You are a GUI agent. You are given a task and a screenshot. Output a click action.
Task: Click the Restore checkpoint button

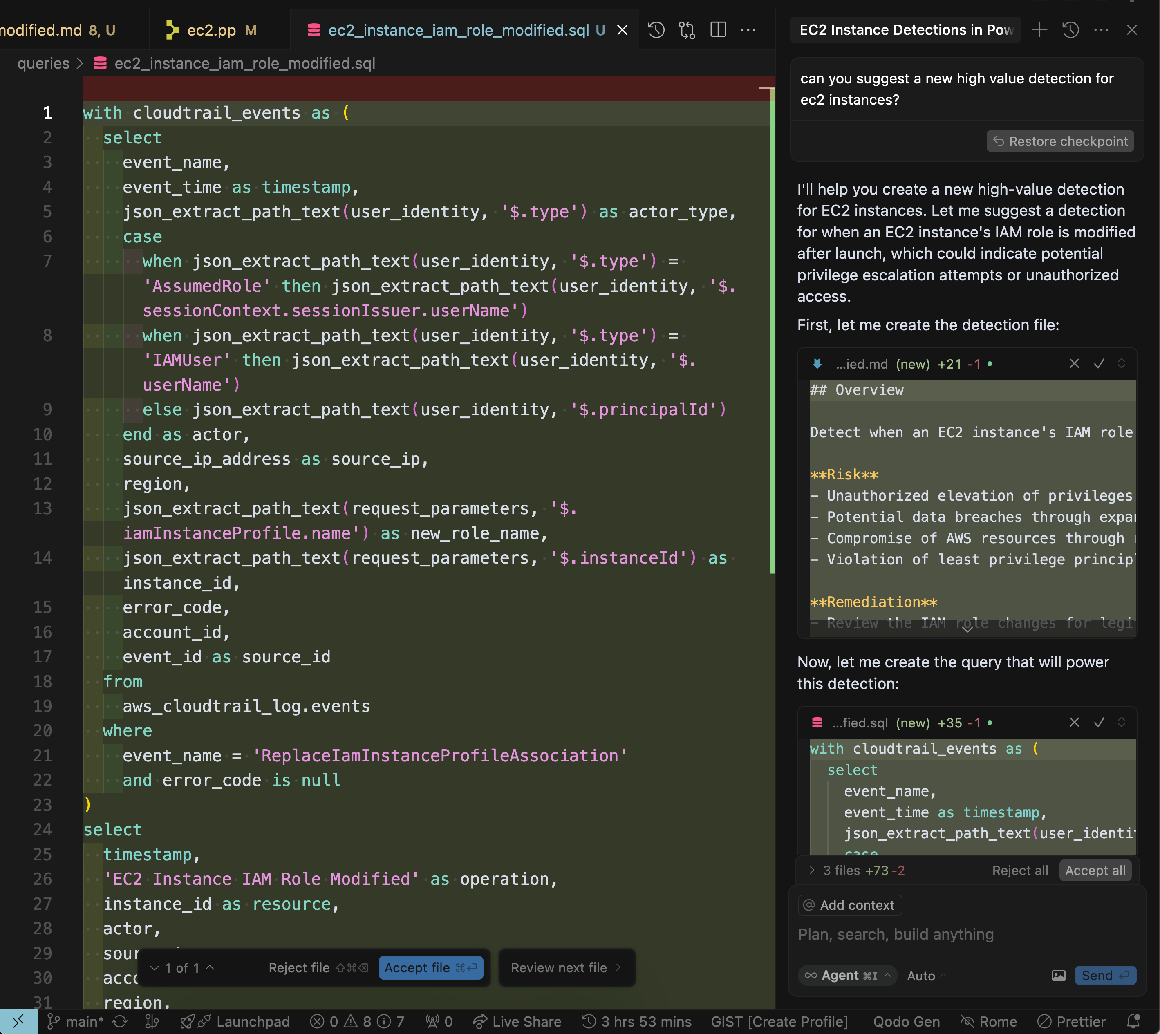pos(1060,141)
